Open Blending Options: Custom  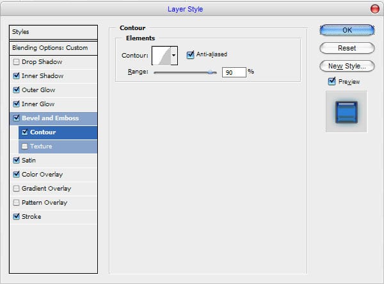[54, 48]
